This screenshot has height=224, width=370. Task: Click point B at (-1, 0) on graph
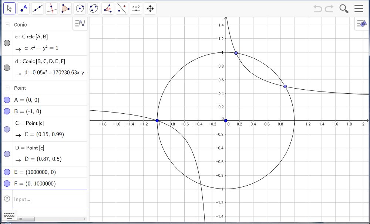click(x=157, y=121)
